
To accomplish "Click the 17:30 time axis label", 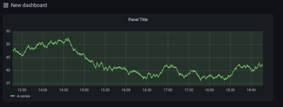I will [x=188, y=90].
